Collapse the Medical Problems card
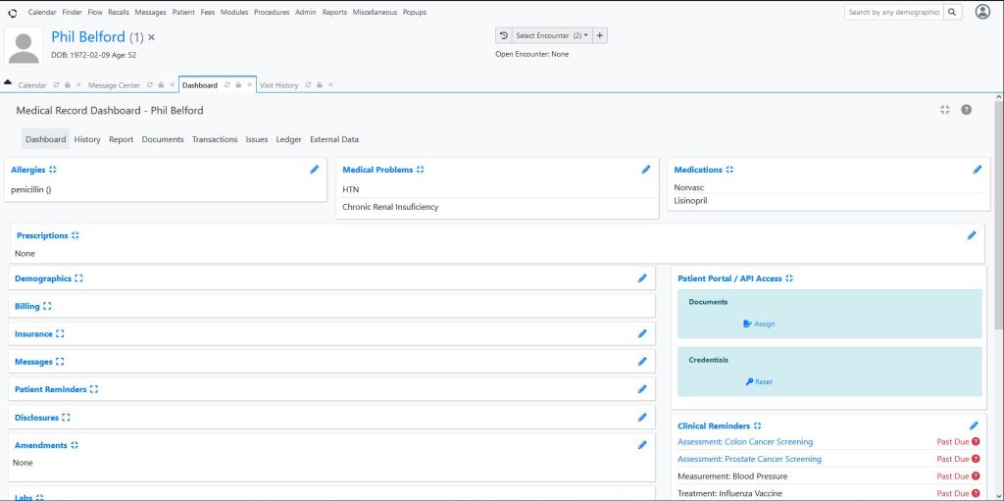 [420, 170]
